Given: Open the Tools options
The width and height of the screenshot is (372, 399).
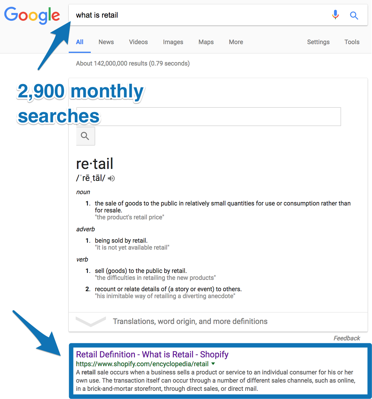Looking at the screenshot, I should tap(352, 42).
